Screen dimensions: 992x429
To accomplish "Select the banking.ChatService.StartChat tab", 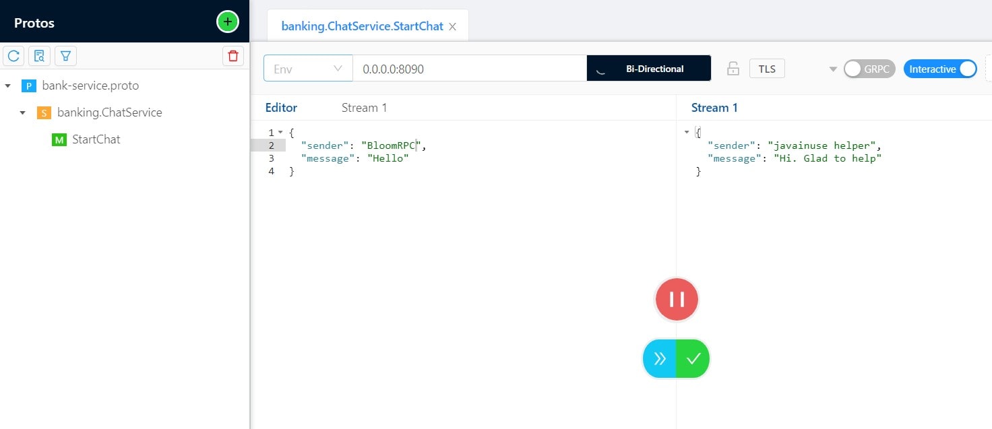I will click(362, 26).
